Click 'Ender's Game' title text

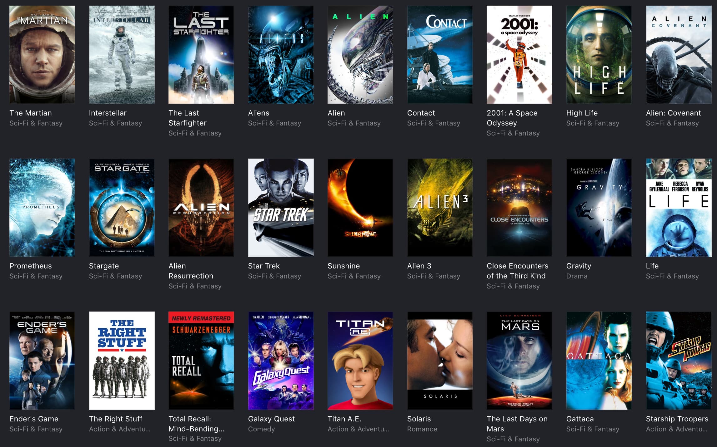[x=34, y=419]
